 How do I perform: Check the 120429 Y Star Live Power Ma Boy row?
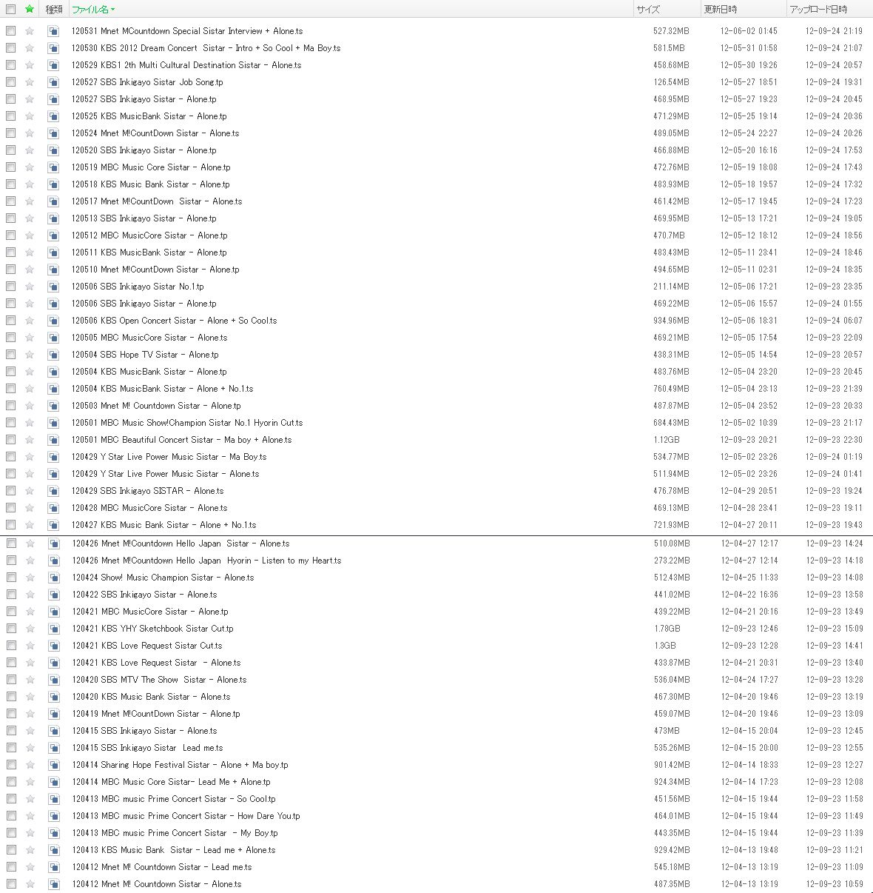(10, 457)
